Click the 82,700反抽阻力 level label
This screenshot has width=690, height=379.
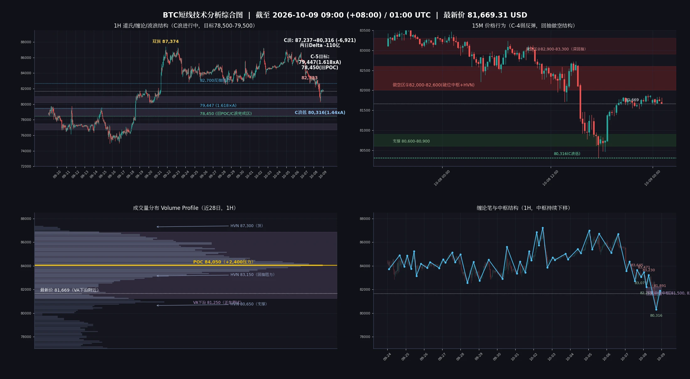point(215,80)
